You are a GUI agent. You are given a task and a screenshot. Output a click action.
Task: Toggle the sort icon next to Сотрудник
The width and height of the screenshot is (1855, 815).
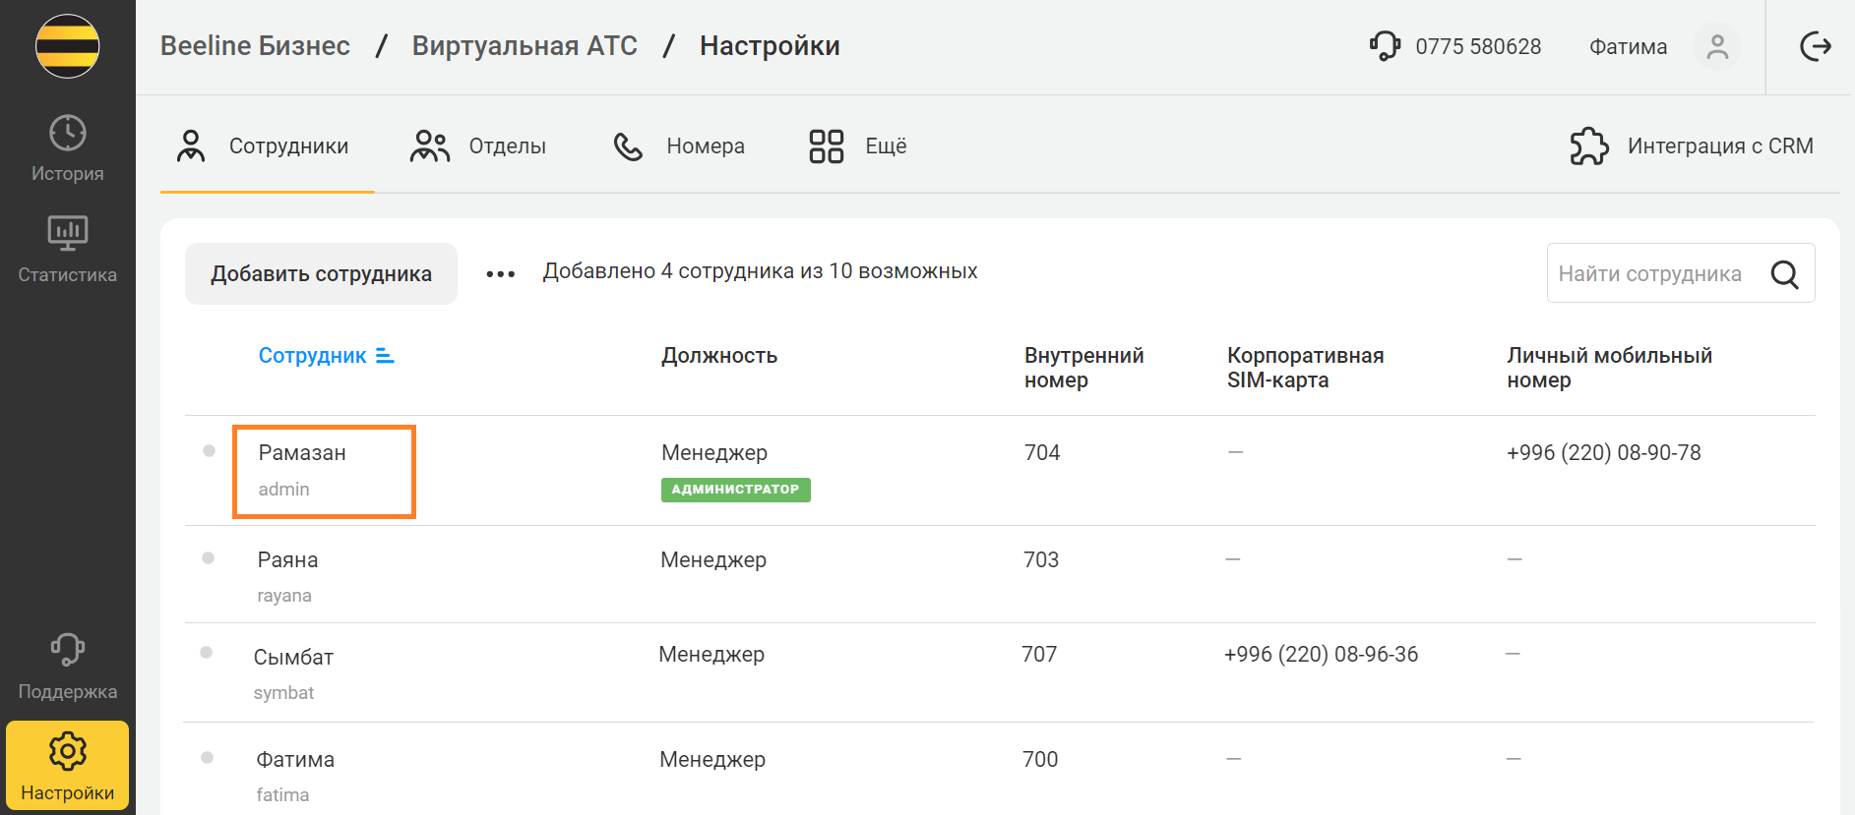[385, 356]
